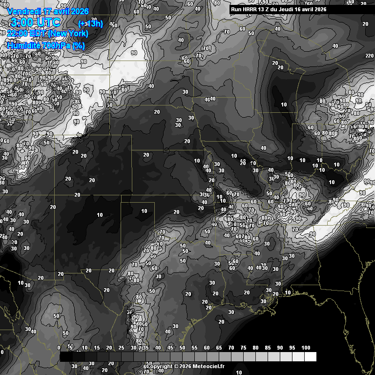The height and width of the screenshot is (375, 375).
Task: Select the 75% light gray scale swatch
Action: tap(249, 357)
